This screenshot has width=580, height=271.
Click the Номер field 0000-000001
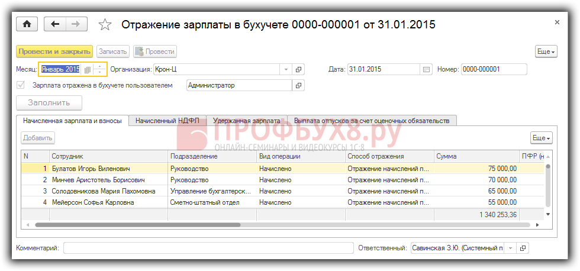click(x=494, y=69)
